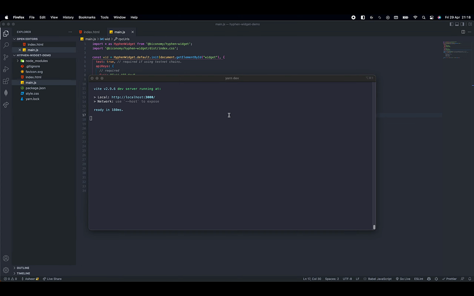Screen dimensions: 474x296
Task: Click date and time in menu bar
Action: (458, 17)
